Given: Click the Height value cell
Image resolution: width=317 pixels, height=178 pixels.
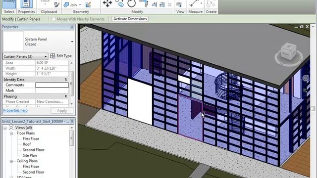Looking at the screenshot, I should coord(52,74).
